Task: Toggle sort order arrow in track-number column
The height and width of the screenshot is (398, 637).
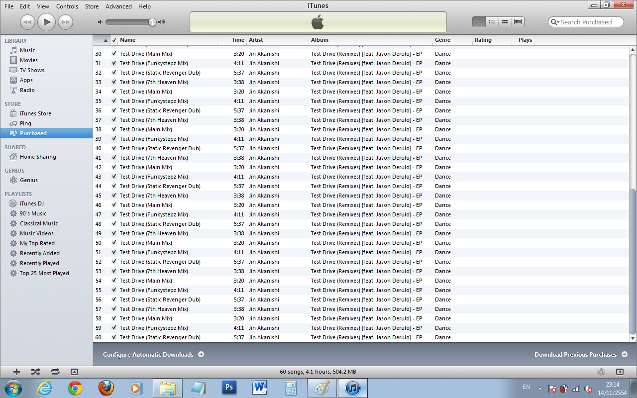Action: (106, 40)
